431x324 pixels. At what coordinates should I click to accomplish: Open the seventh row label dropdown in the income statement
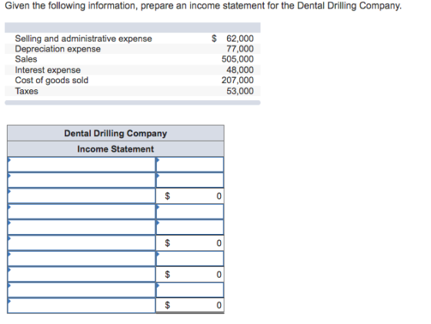point(82,259)
